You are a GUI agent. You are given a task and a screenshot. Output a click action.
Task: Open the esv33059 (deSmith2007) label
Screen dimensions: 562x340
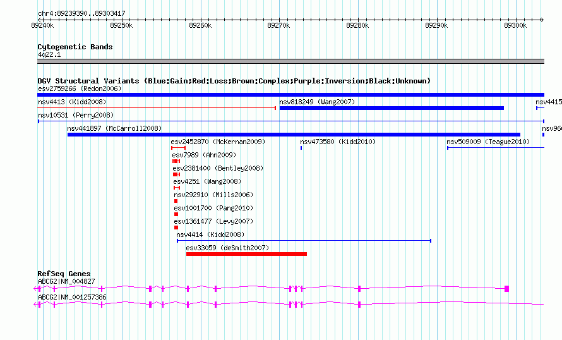[227, 248]
